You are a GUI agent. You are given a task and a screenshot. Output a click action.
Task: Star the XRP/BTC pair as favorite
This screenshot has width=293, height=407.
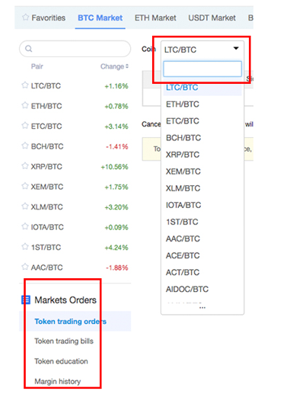(x=25, y=166)
